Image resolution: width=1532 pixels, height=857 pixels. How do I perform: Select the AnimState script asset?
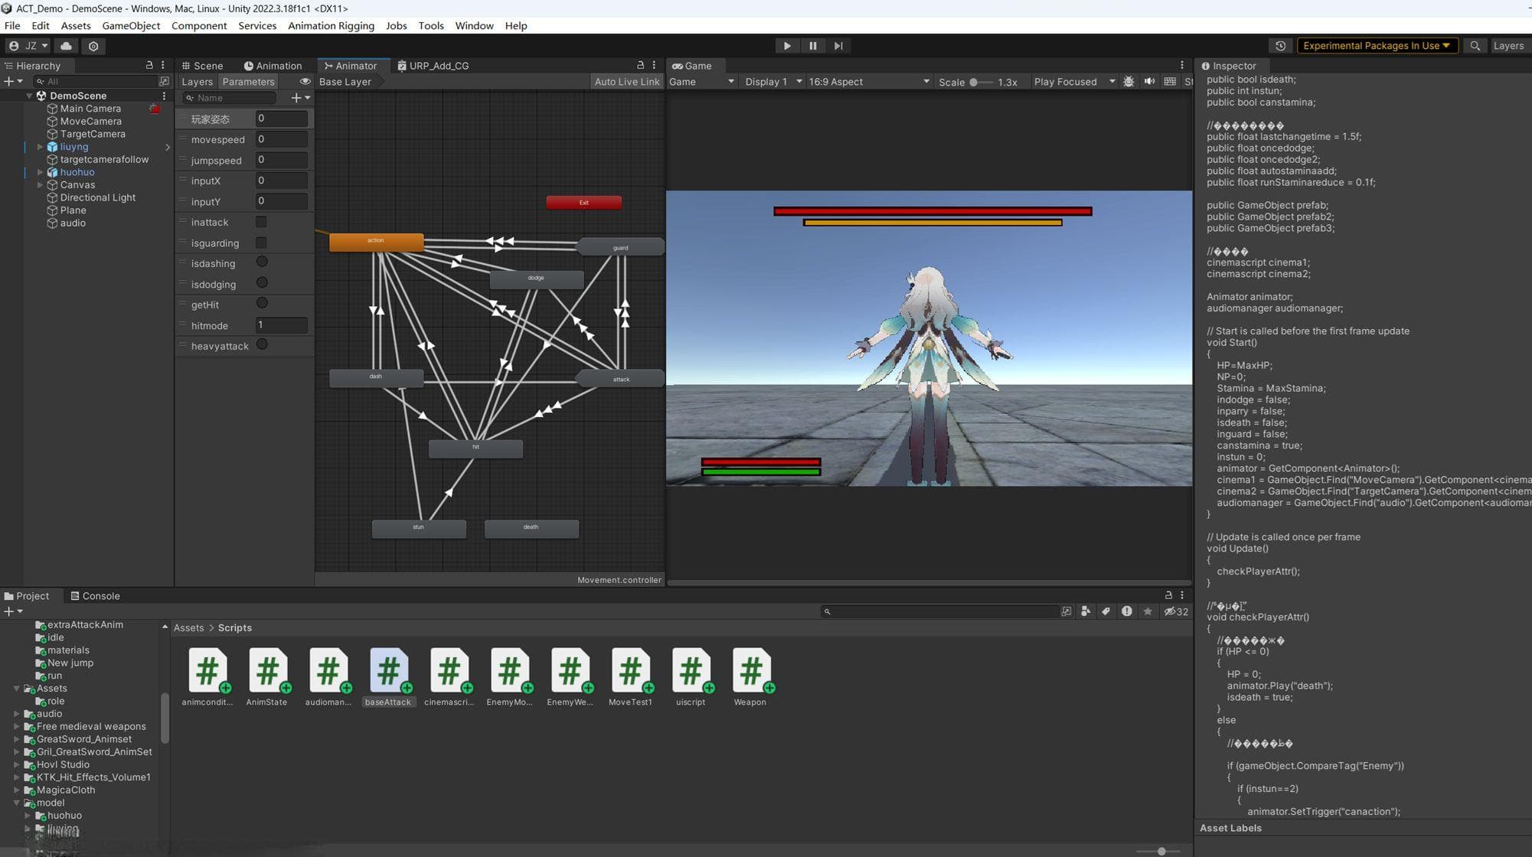point(266,677)
